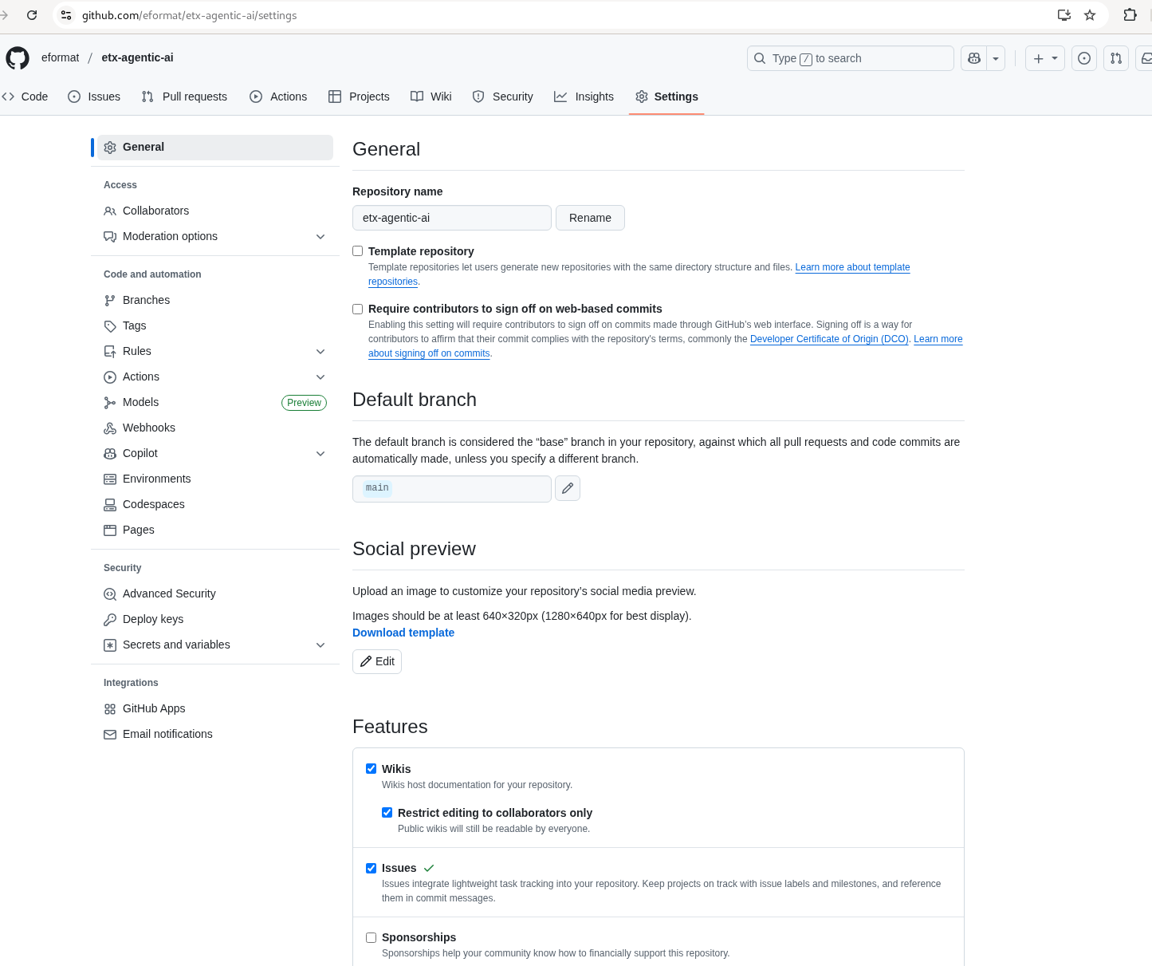Click the Environments icon in the sidebar
Screen dimensions: 1152x966
coord(110,479)
